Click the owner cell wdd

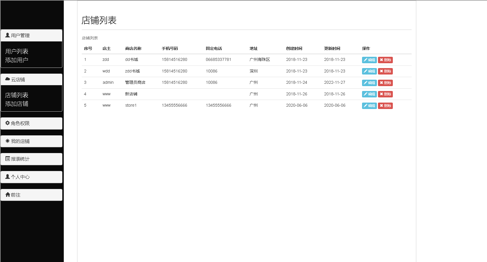coord(106,71)
